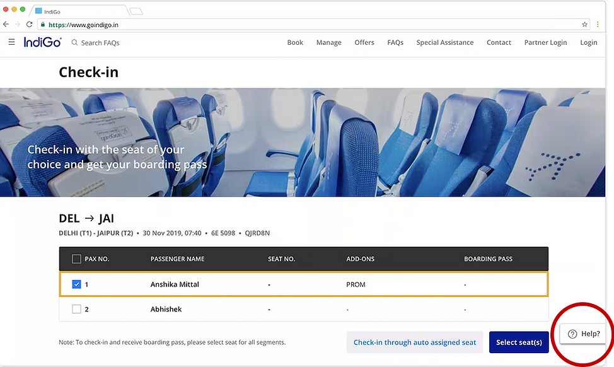This screenshot has width=614, height=367.
Task: Click the DEL → JAI route heading
Action: click(86, 218)
